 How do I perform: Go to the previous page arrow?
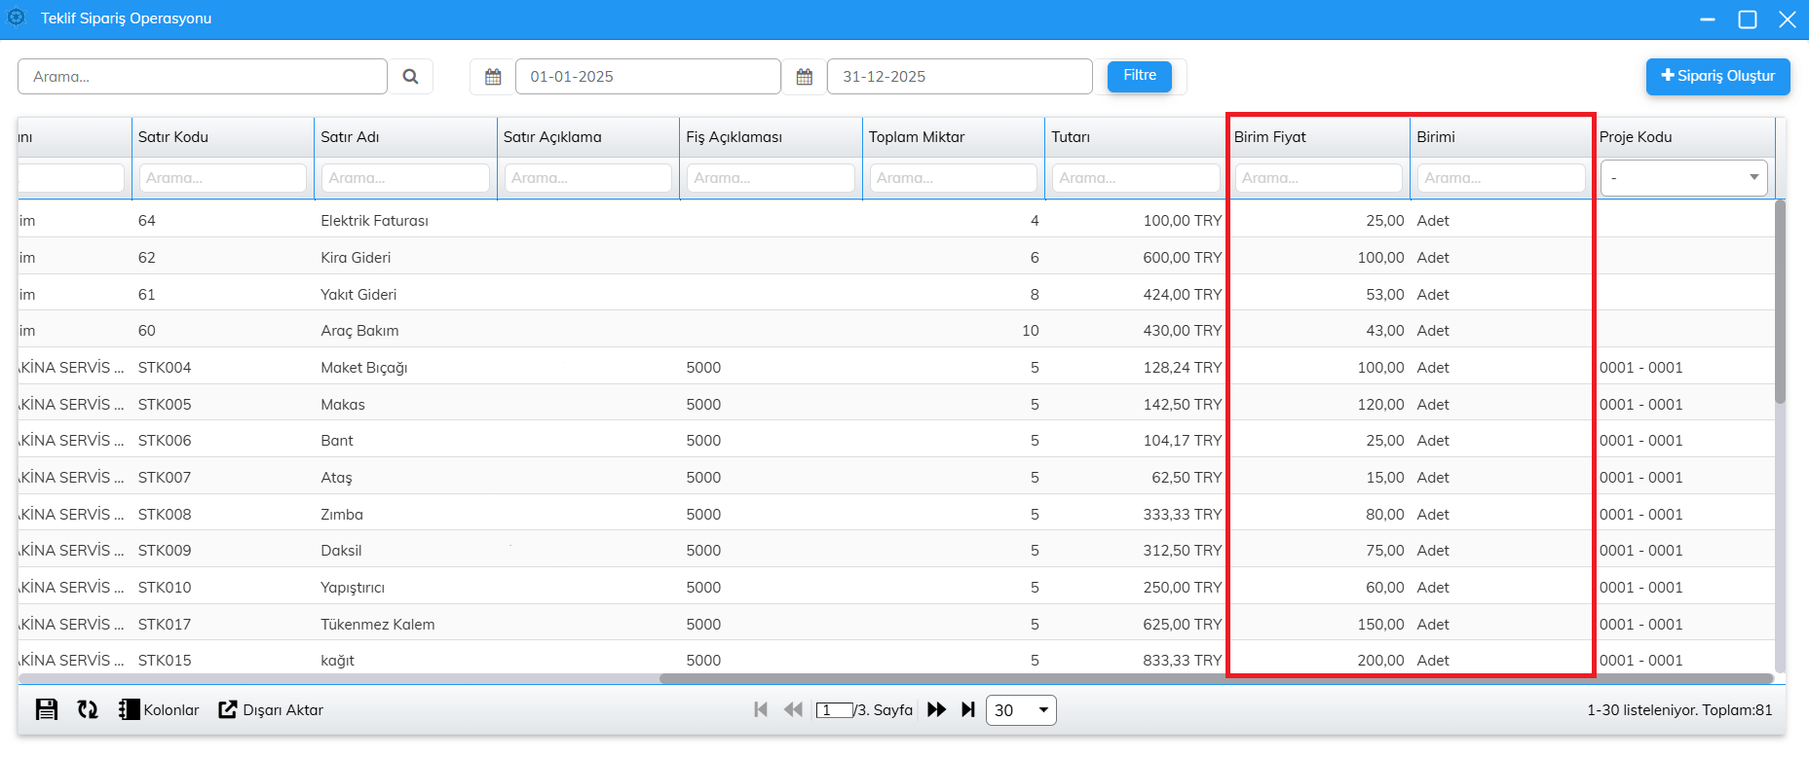(x=793, y=709)
